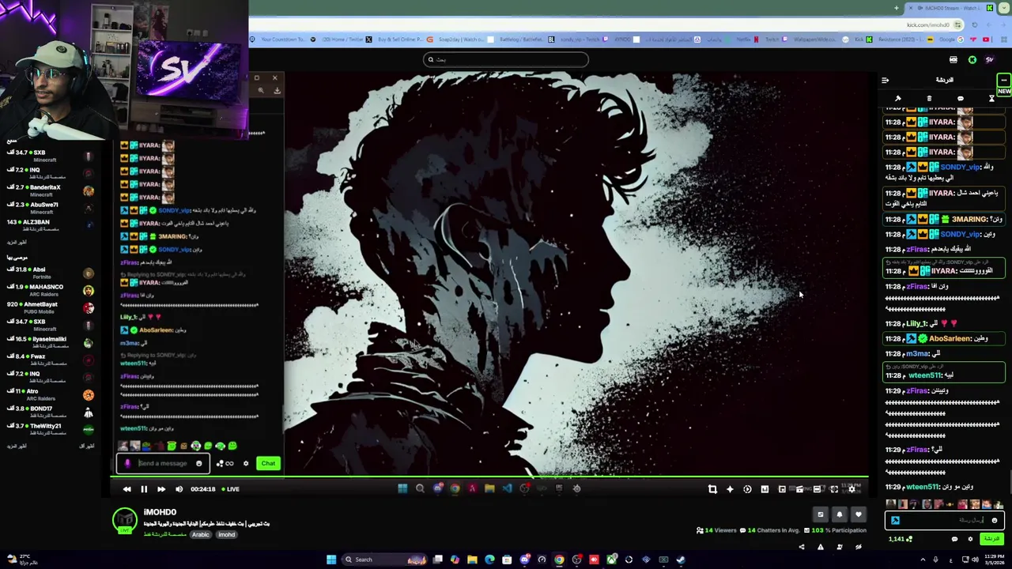
Task: Click the speech bubble icon in chat header
Action: coord(961,99)
